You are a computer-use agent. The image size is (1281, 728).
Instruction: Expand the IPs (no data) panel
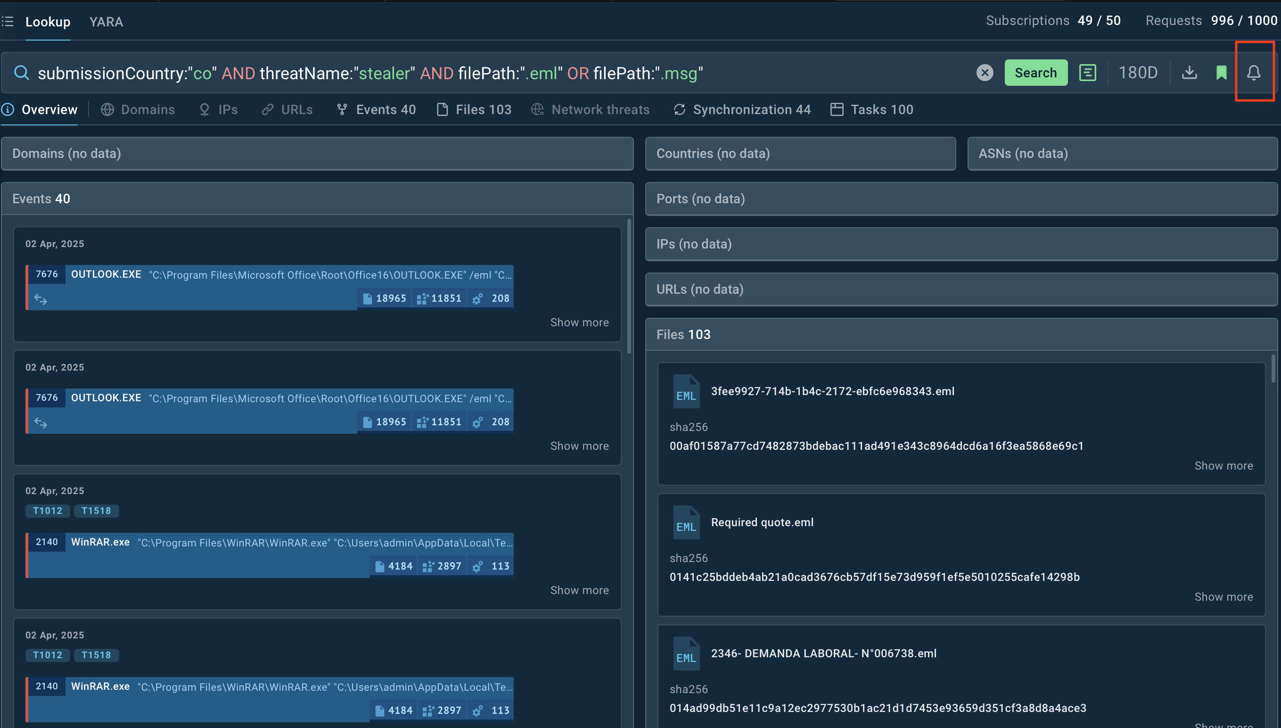(961, 244)
